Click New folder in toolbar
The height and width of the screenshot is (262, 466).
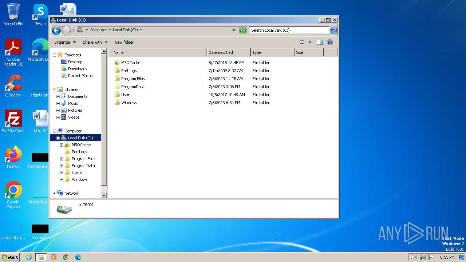pyautogui.click(x=124, y=42)
